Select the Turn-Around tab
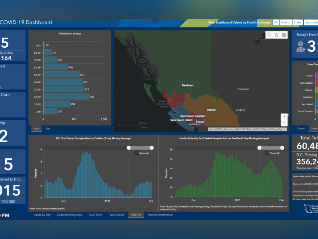 coord(116,215)
